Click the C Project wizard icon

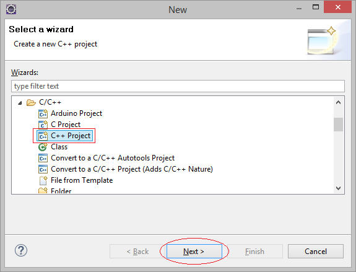click(x=43, y=125)
